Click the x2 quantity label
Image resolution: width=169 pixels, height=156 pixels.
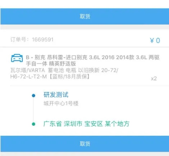coord(154,79)
